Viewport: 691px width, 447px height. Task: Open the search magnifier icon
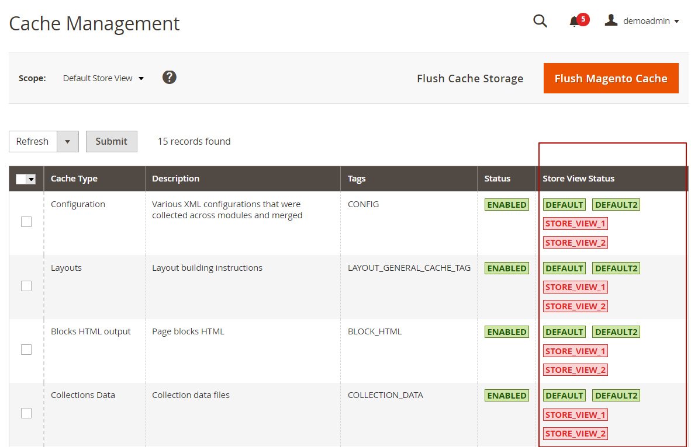(x=540, y=20)
